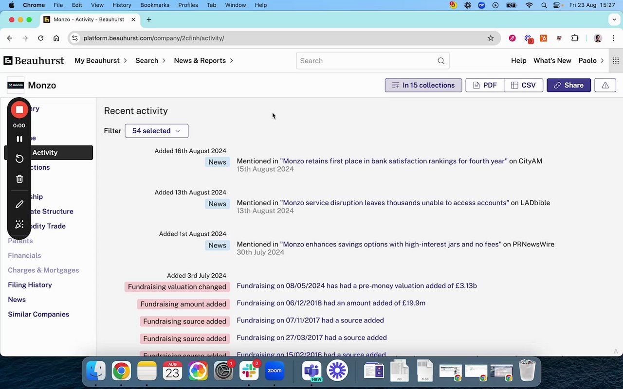Image resolution: width=623 pixels, height=389 pixels.
Task: Open the Monzo service disruption article
Action: pos(395,203)
